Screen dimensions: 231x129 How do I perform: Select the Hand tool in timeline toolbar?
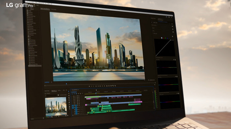70,107
